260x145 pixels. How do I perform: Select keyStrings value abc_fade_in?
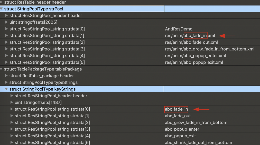[x=176, y=109]
